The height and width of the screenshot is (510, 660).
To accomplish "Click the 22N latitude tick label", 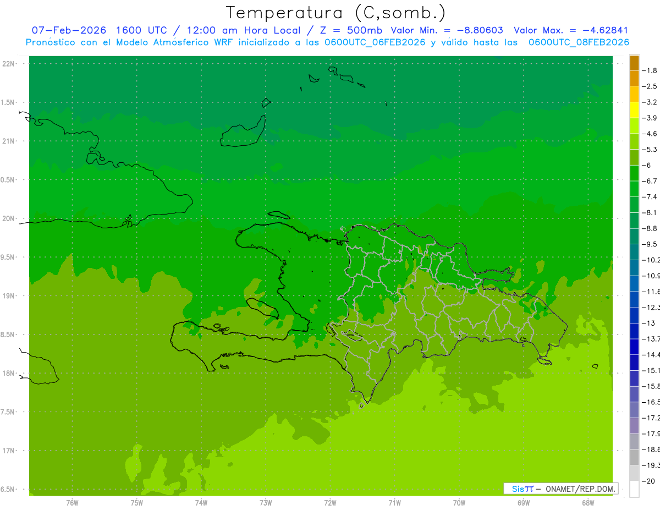I will coord(8,63).
